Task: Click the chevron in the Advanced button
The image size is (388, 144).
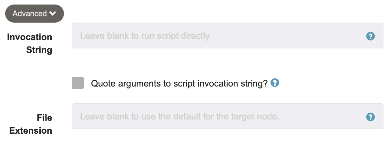Action: (x=53, y=14)
